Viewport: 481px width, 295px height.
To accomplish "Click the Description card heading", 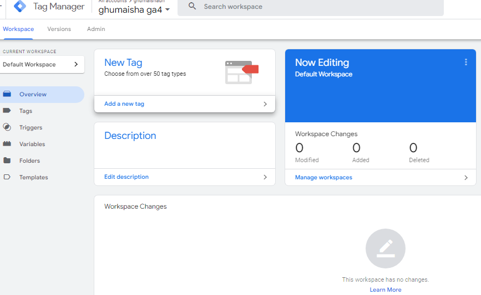I will pos(130,136).
